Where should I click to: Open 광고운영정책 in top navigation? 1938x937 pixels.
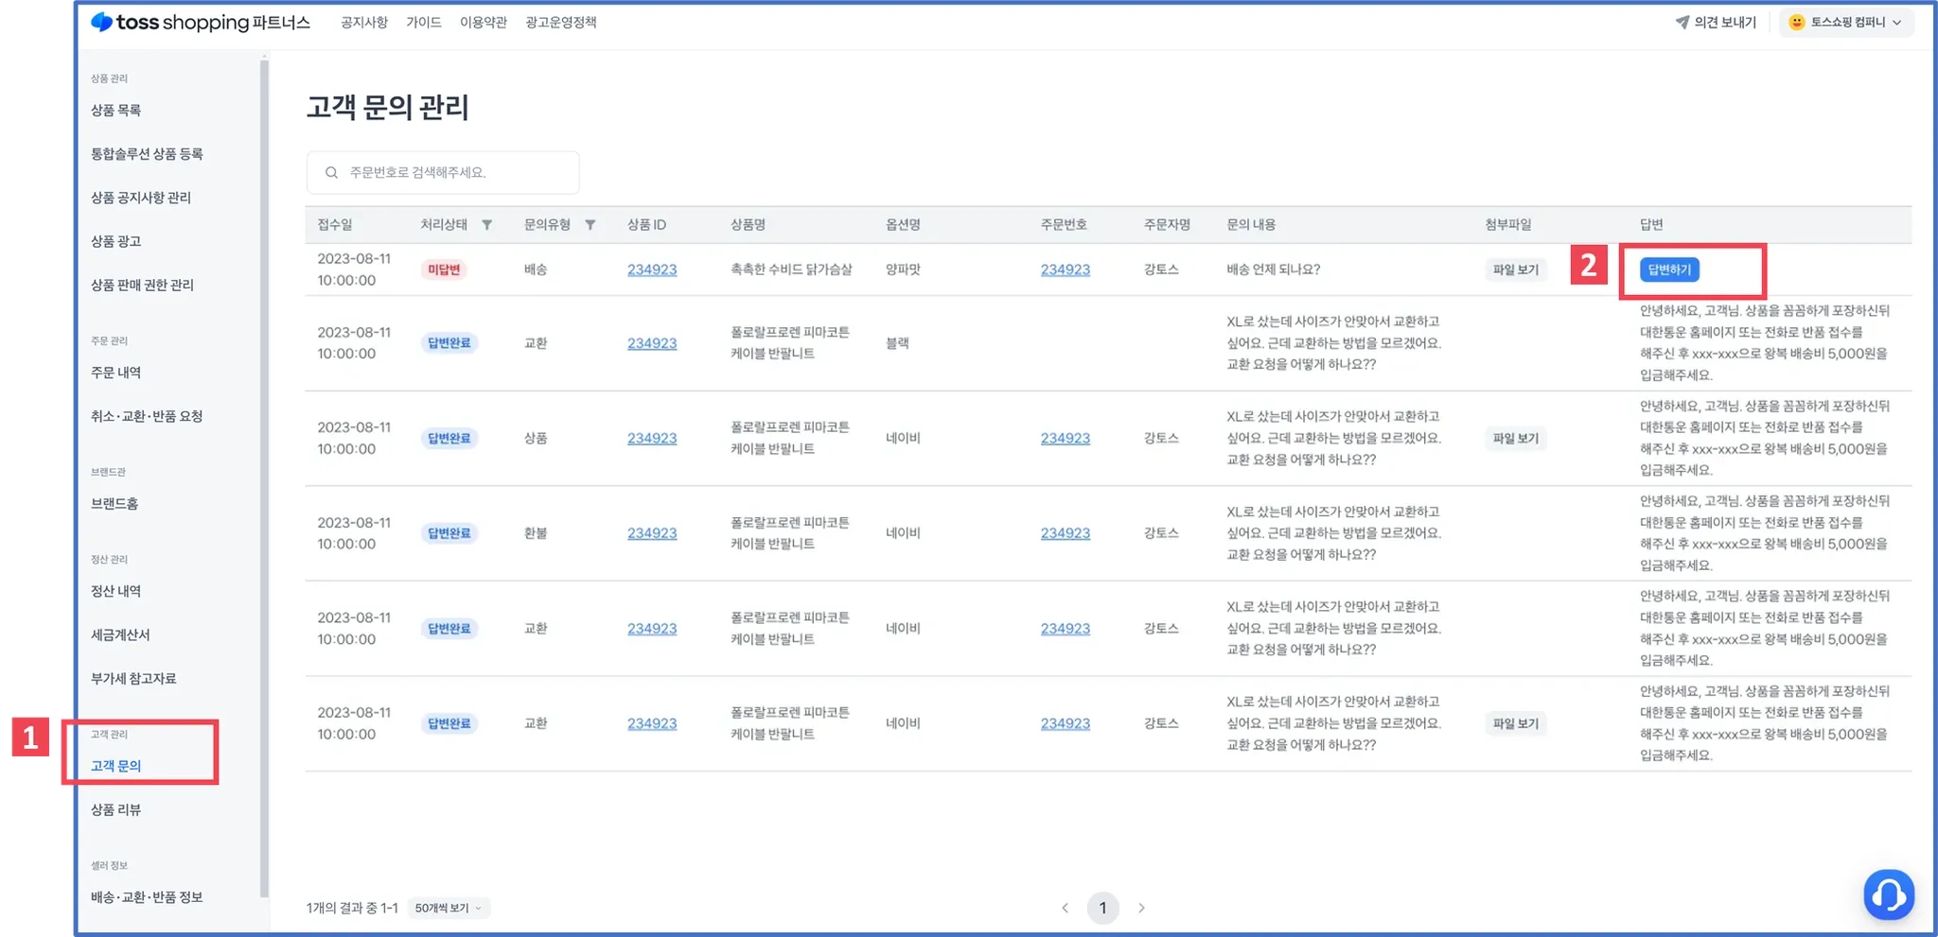[x=561, y=22]
